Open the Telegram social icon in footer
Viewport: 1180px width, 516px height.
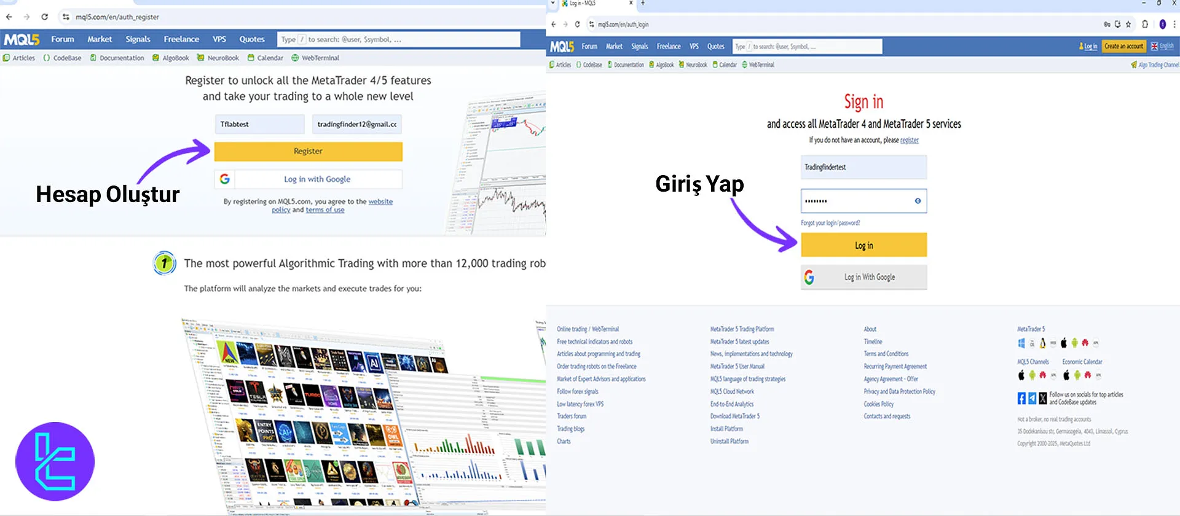[x=1032, y=399]
